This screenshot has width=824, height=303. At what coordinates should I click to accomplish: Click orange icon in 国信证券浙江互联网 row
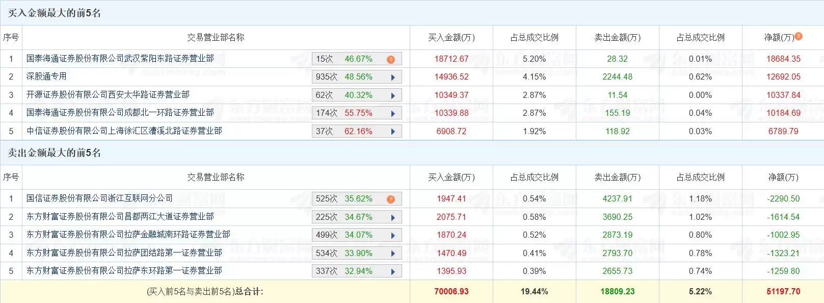(x=391, y=199)
